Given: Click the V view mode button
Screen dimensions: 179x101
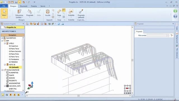Looking at the screenshot, I should coord(130,93).
